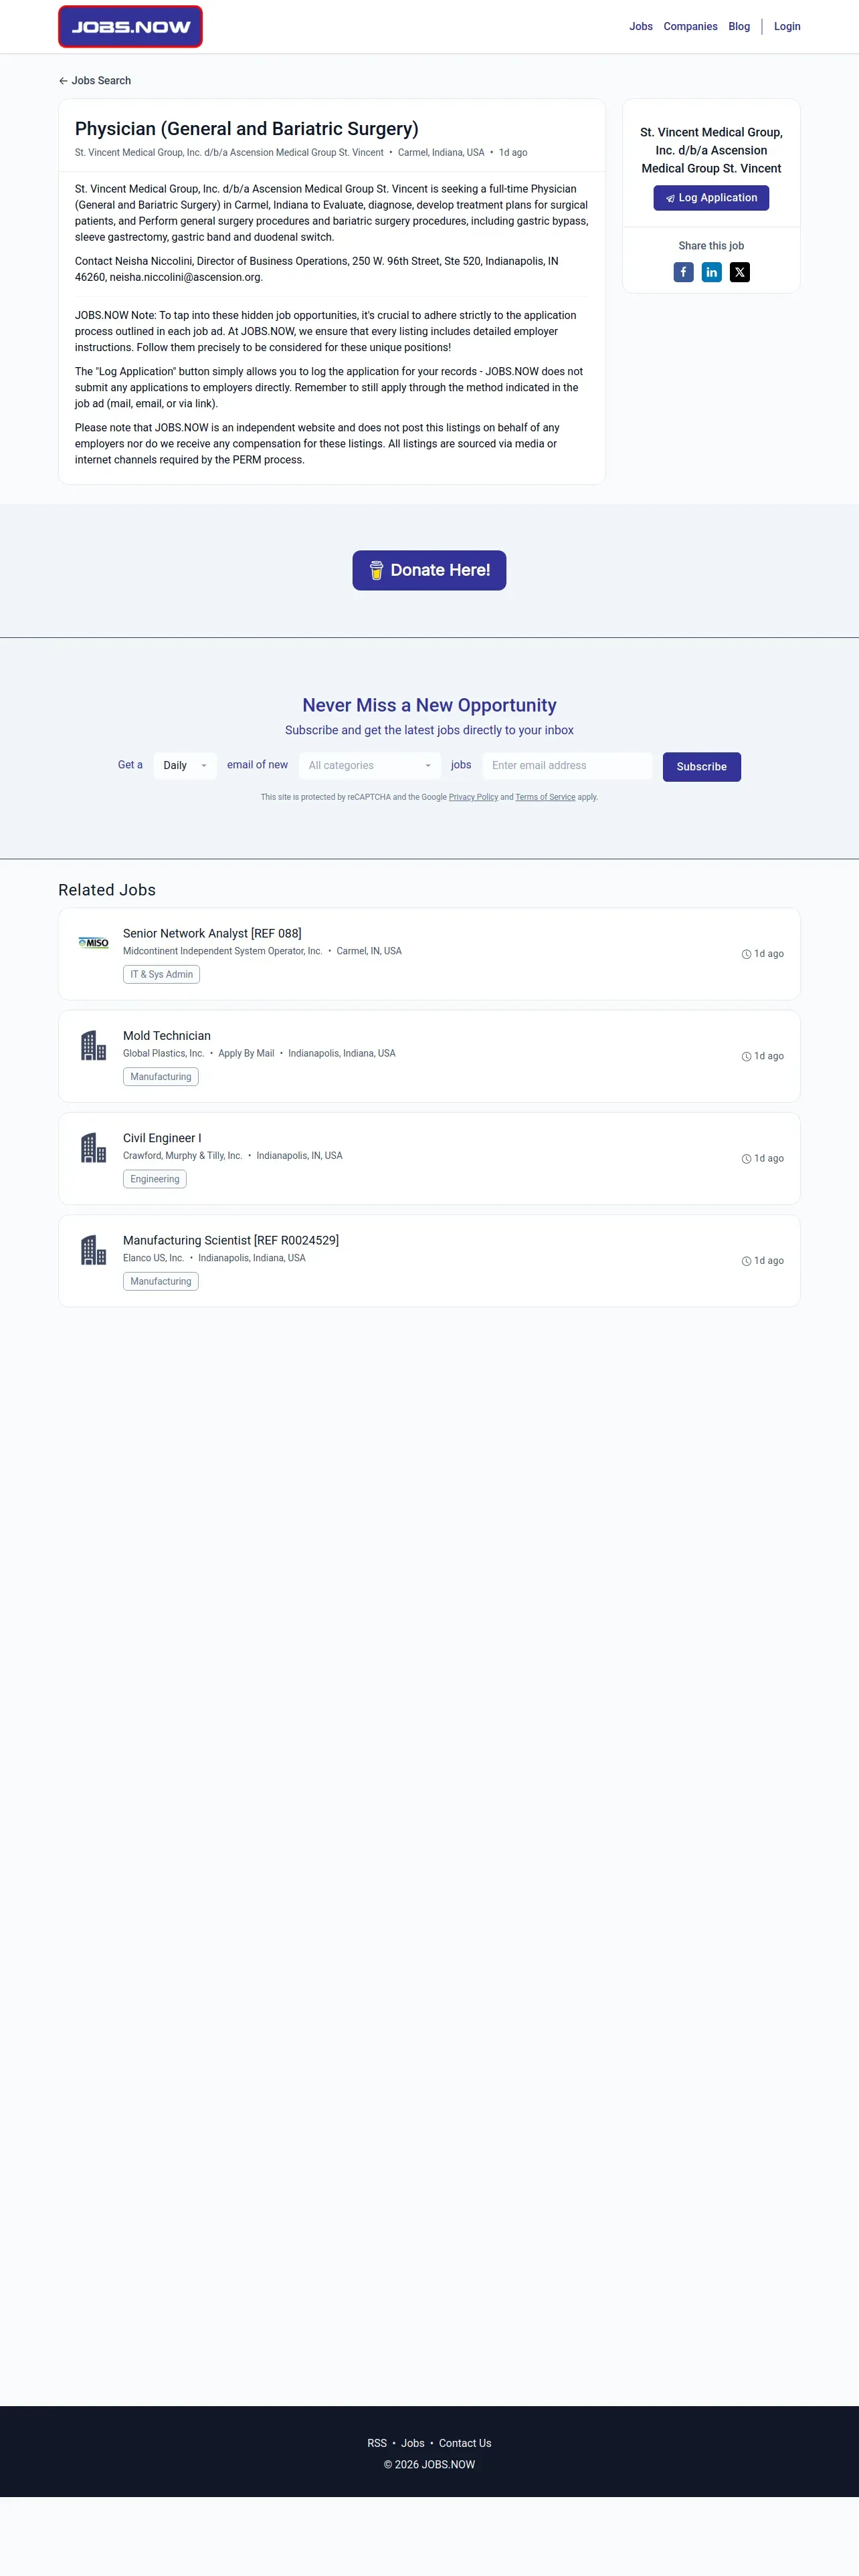Open the RSS footer link
The height and width of the screenshot is (2576, 859).
(377, 2443)
